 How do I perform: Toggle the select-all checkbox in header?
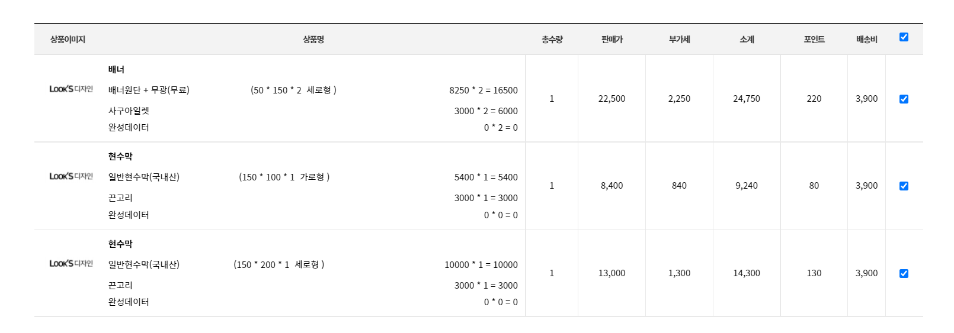pos(904,37)
